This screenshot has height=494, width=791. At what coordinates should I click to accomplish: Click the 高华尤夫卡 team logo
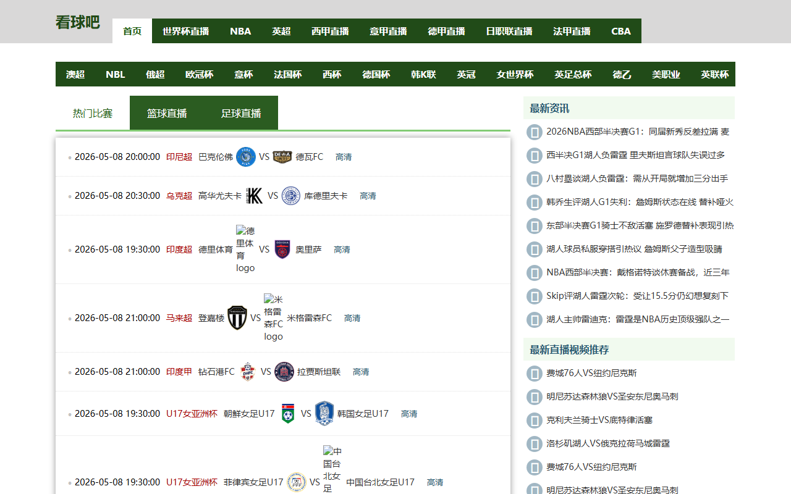coord(255,196)
